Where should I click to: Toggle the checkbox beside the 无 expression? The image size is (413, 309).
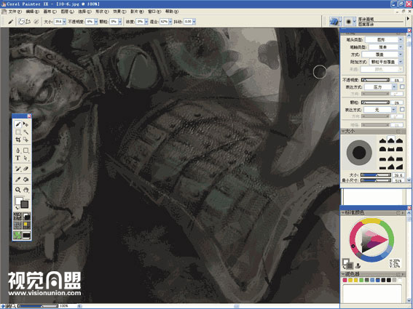tap(402, 109)
